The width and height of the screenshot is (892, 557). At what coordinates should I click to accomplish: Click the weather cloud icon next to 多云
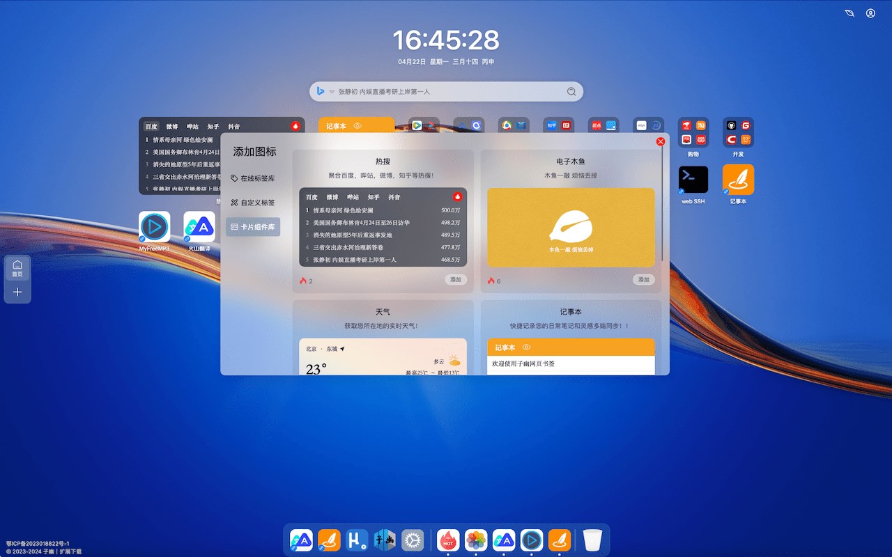click(454, 361)
